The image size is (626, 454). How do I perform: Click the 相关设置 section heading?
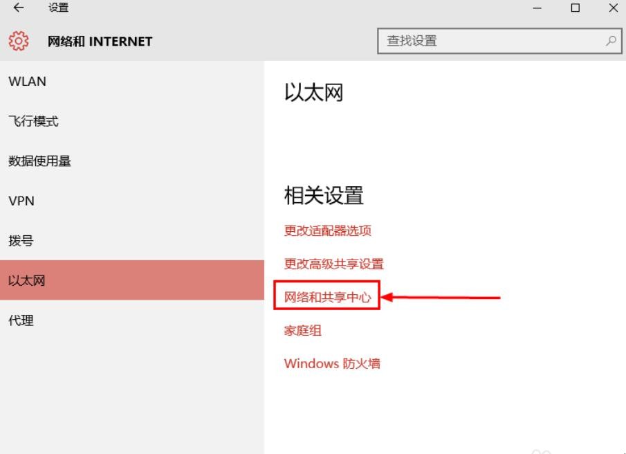point(322,195)
